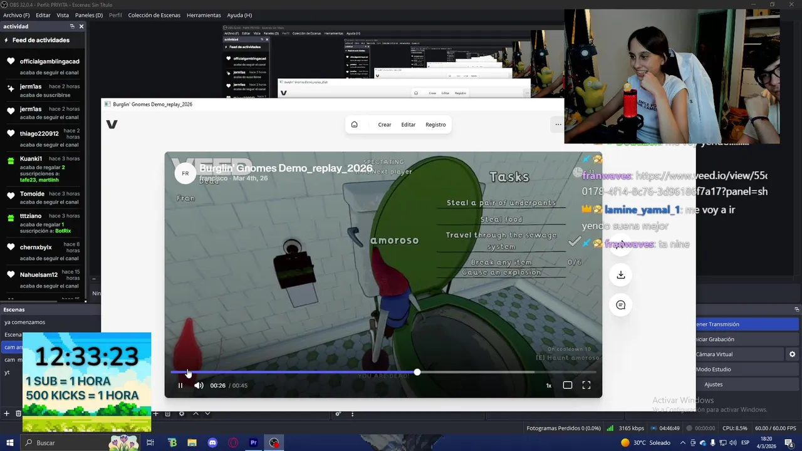Viewport: 802px width, 451px height.
Task: Open audio mixer advanced properties gears icon
Action: pos(338,413)
